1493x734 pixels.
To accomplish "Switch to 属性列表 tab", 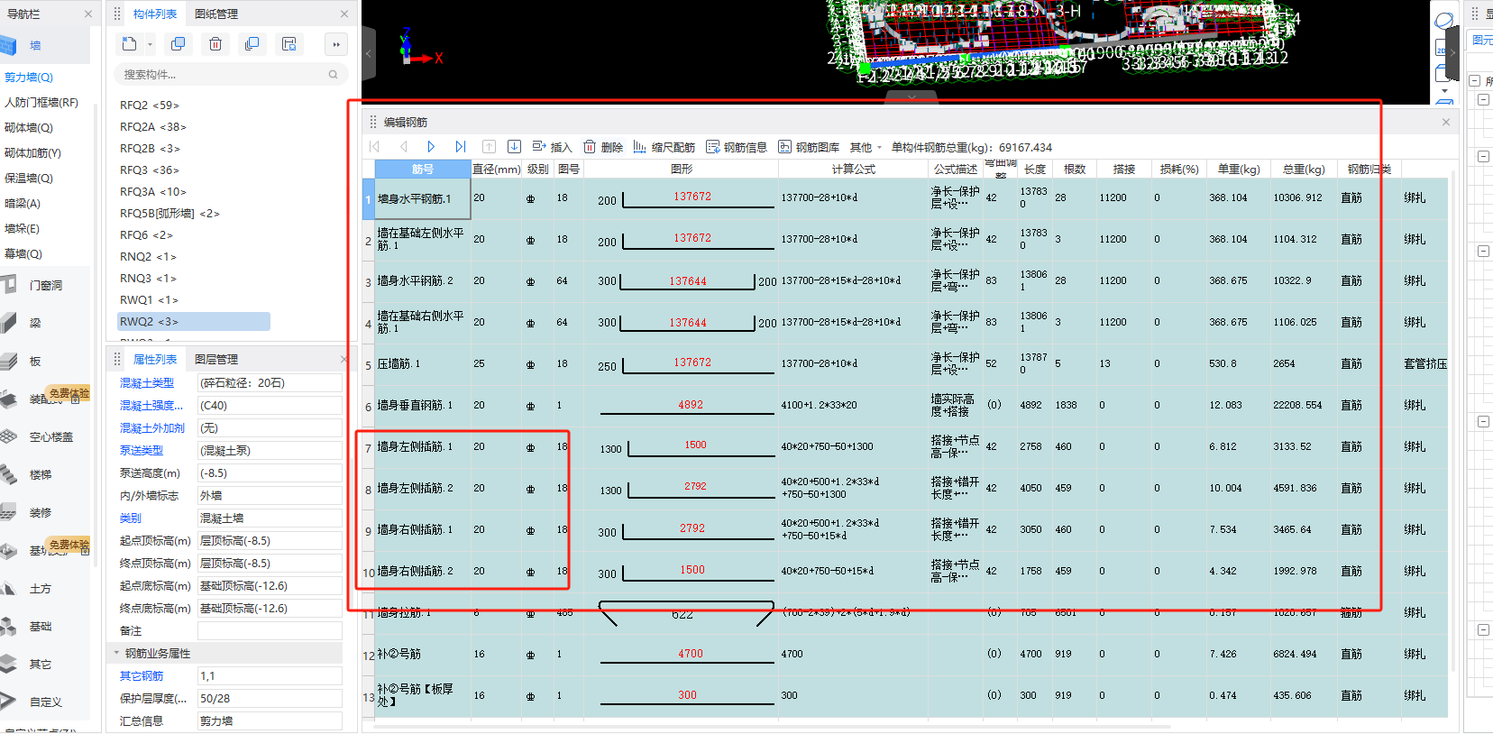I will pos(155,359).
